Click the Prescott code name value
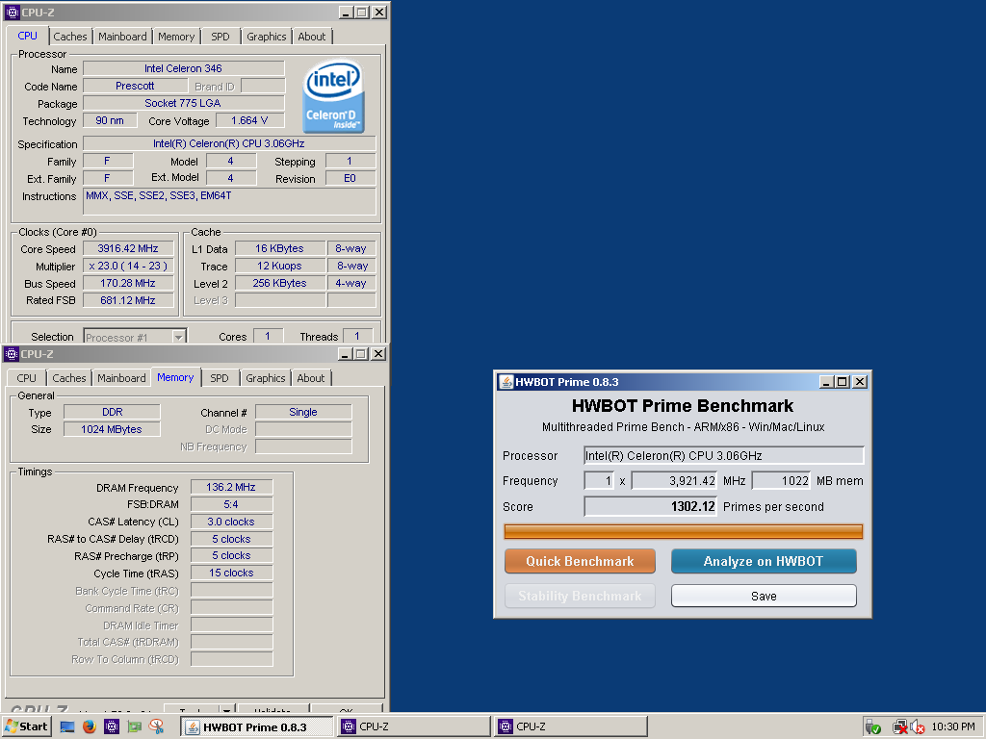This screenshot has height=739, width=986. coord(135,86)
